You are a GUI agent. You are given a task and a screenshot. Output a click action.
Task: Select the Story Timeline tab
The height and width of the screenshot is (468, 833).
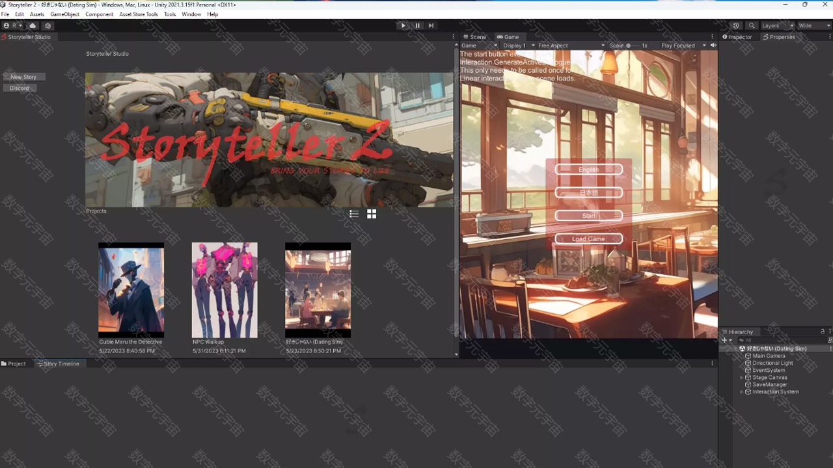(59, 364)
